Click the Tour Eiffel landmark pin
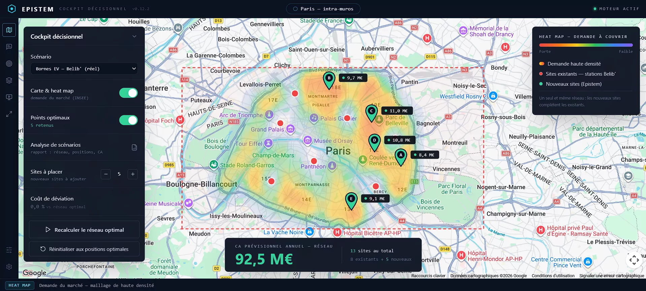 [268, 143]
